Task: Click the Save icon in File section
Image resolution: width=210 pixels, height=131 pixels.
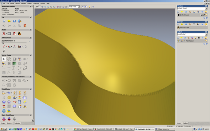Action: point(14,21)
